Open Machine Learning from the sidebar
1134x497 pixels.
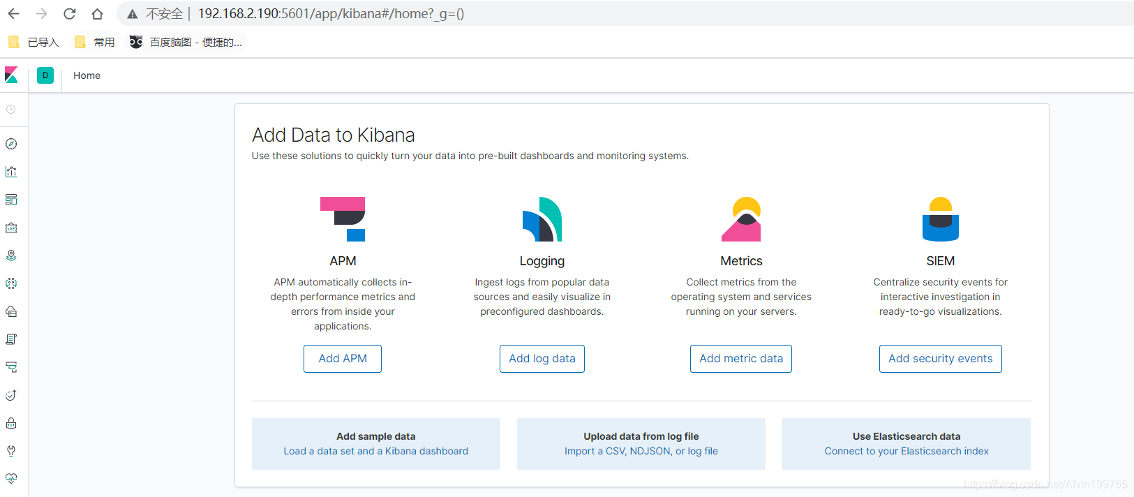[11, 283]
